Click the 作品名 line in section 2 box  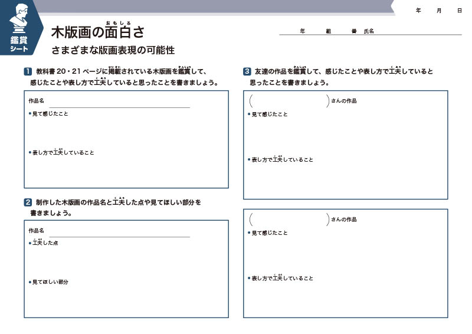point(120,233)
